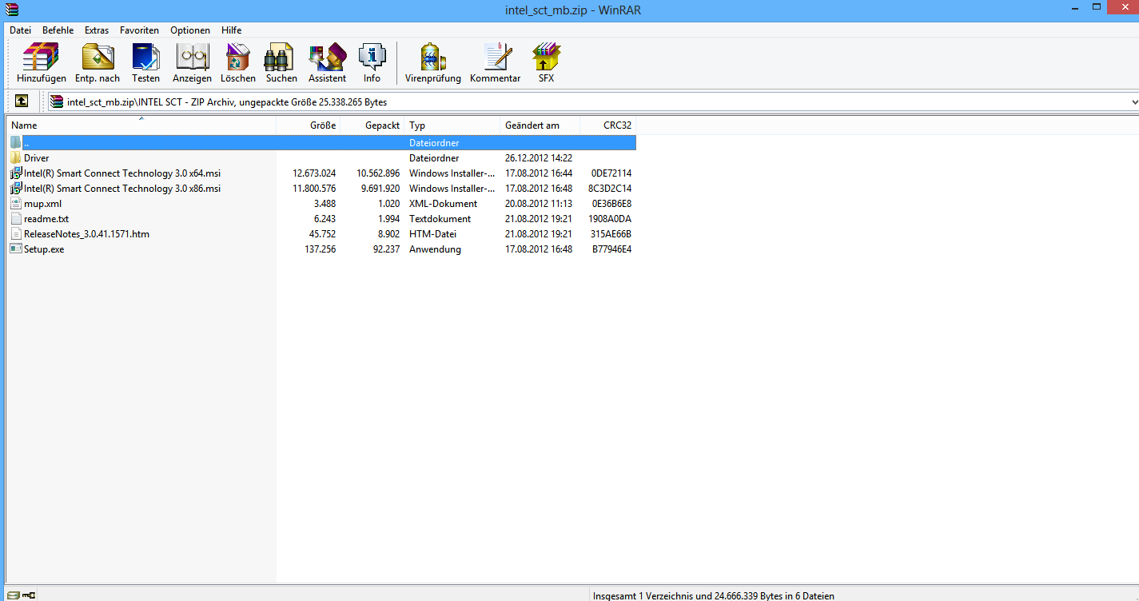Image resolution: width=1139 pixels, height=601 pixels.
Task: Open the address bar dropdown arrow
Action: pyautogui.click(x=1135, y=101)
